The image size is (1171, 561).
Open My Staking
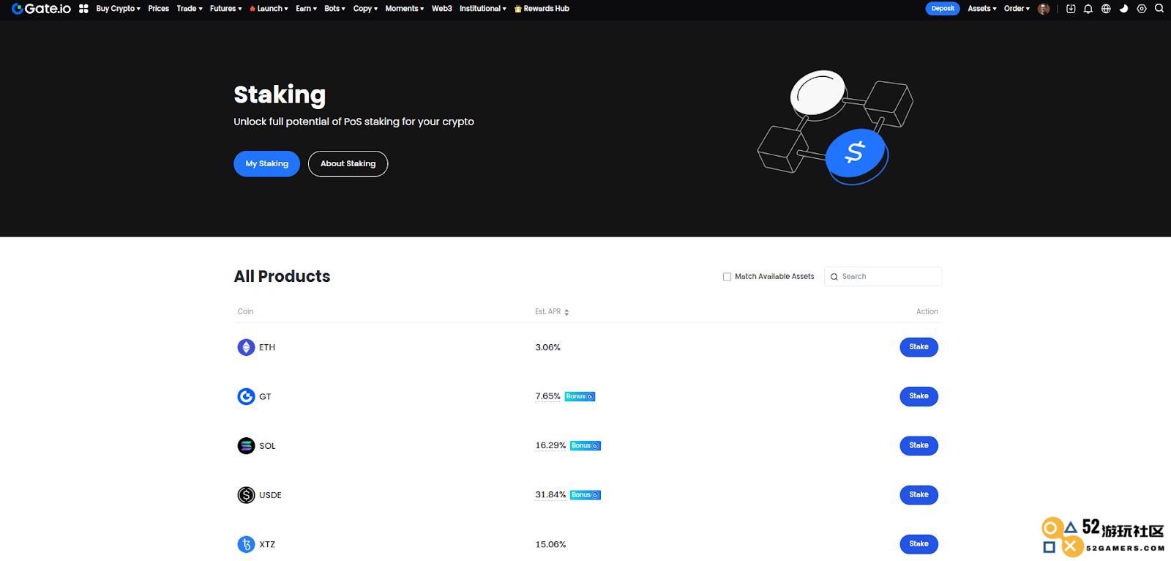click(266, 164)
